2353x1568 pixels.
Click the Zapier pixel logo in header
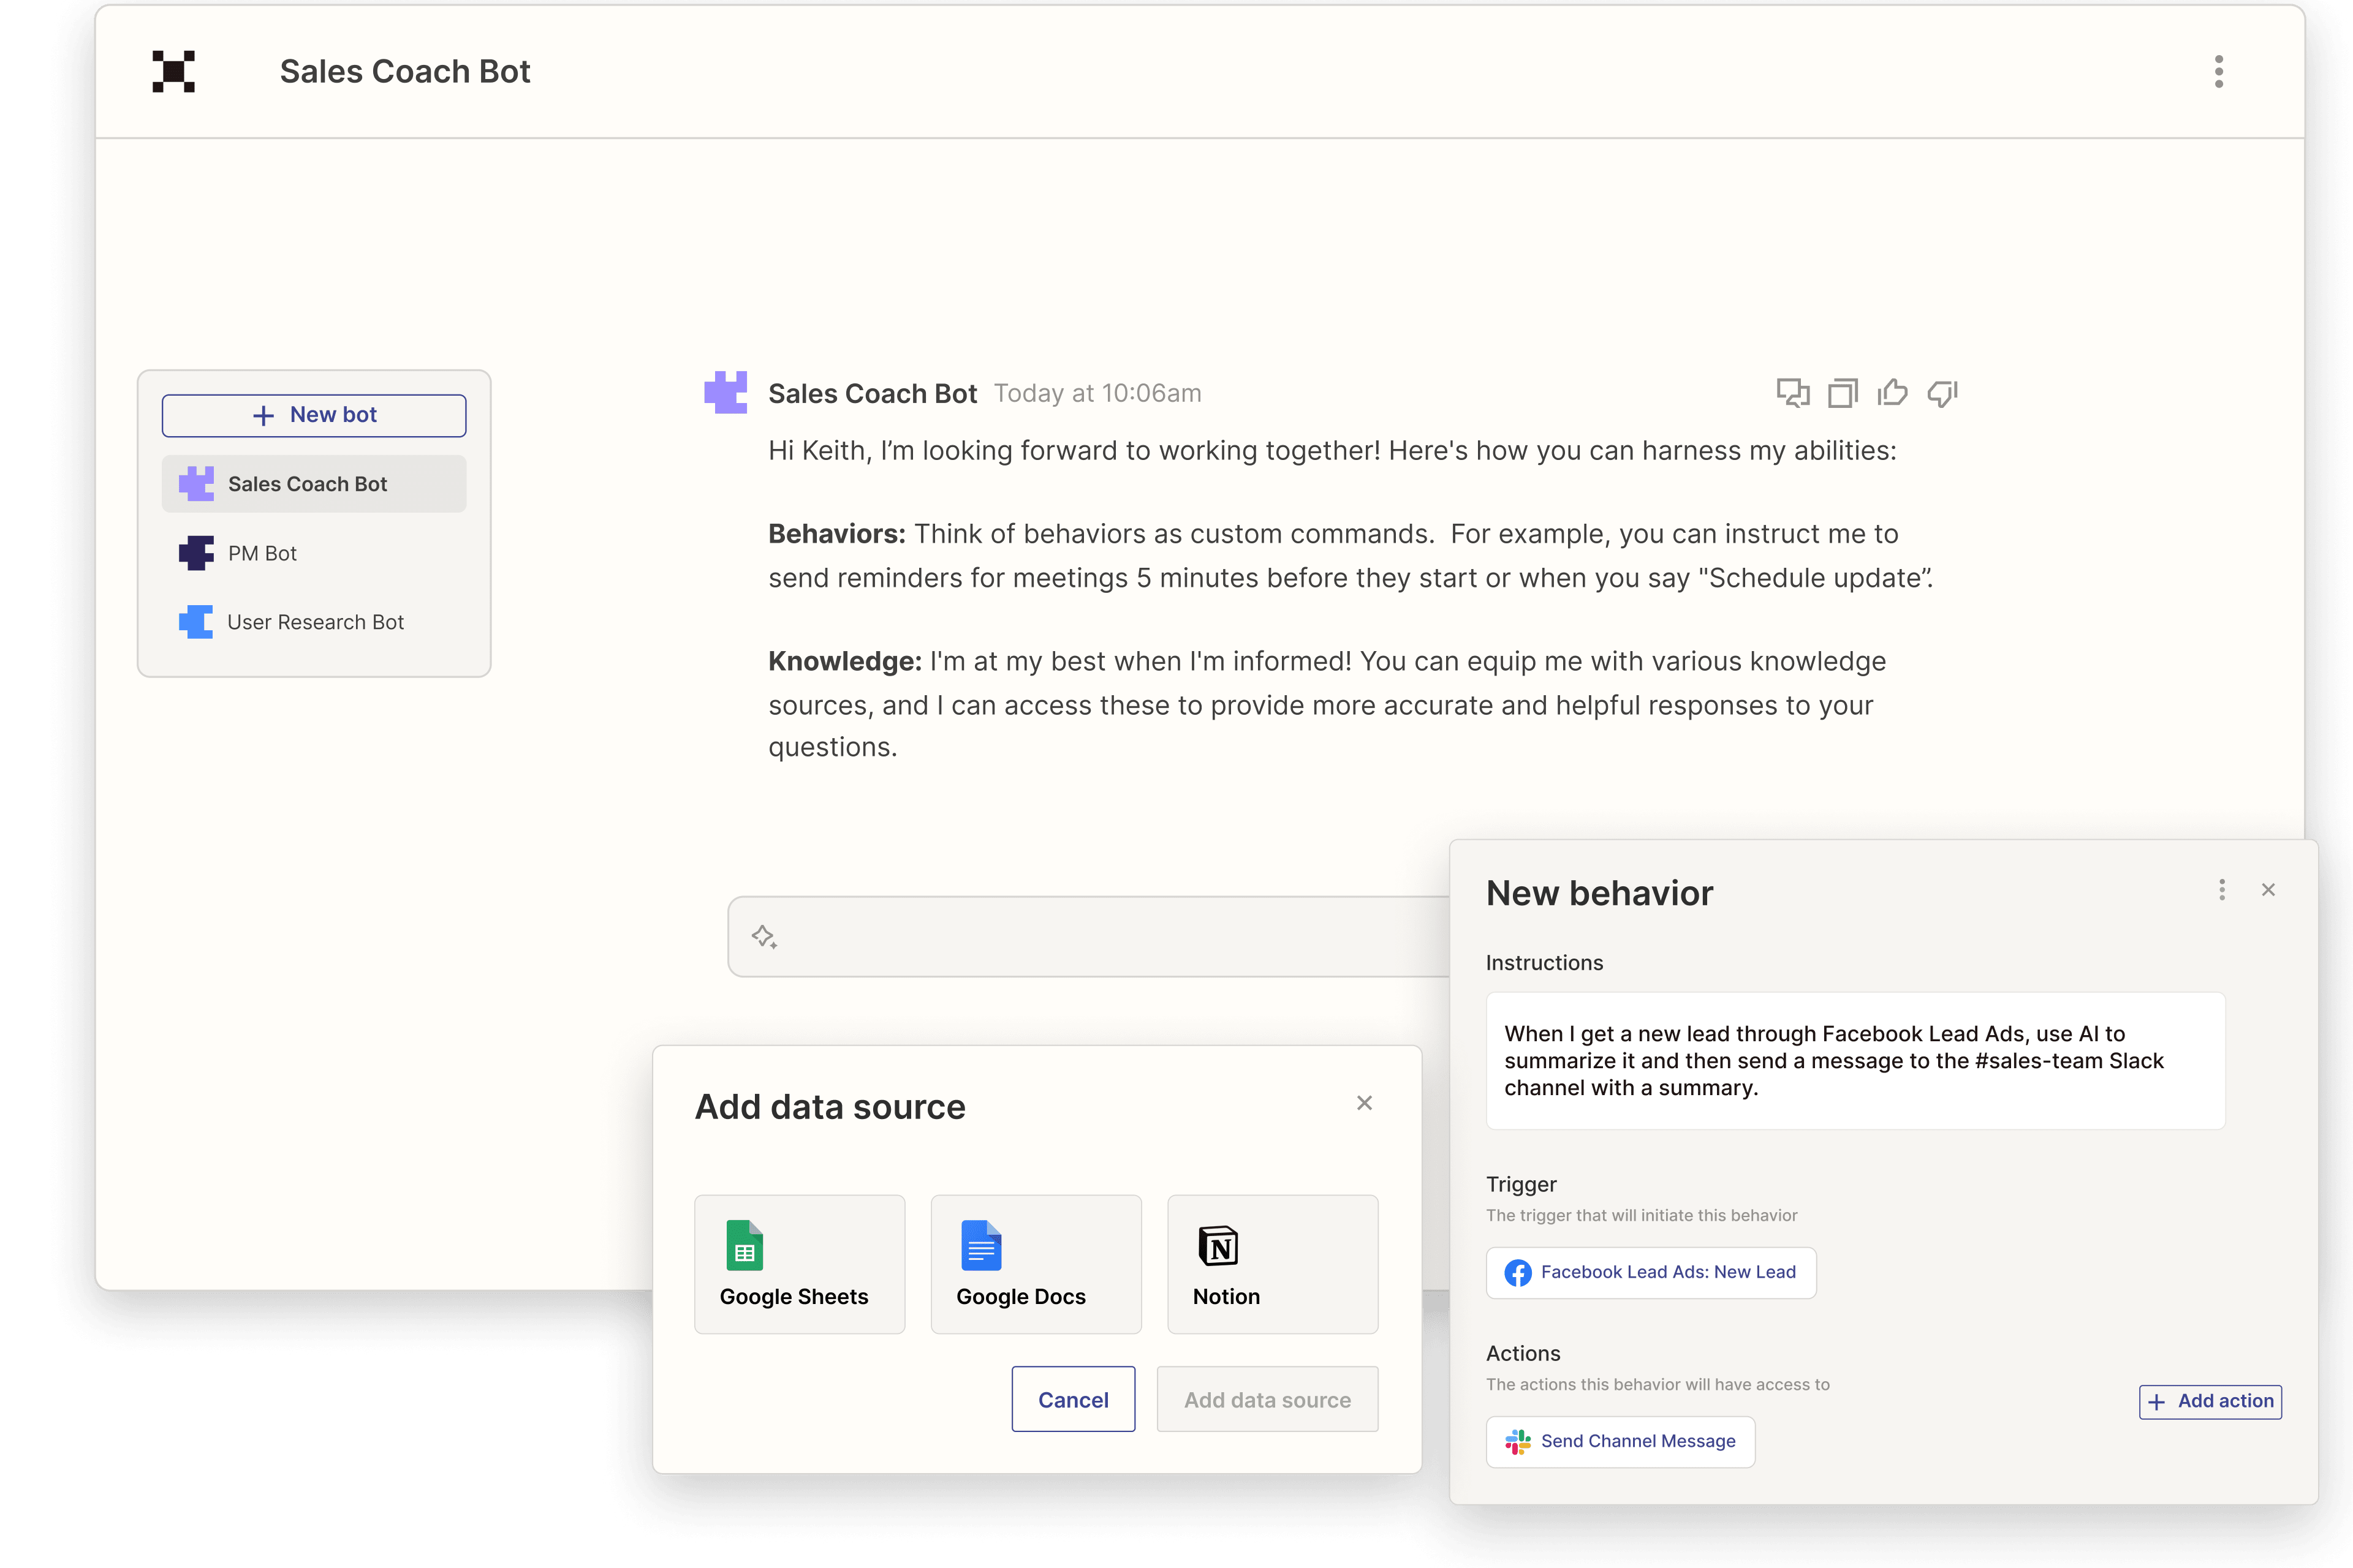pyautogui.click(x=173, y=71)
